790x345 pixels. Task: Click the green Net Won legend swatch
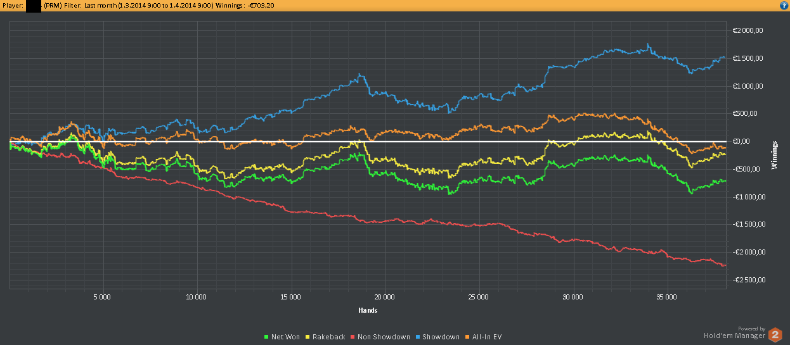266,337
